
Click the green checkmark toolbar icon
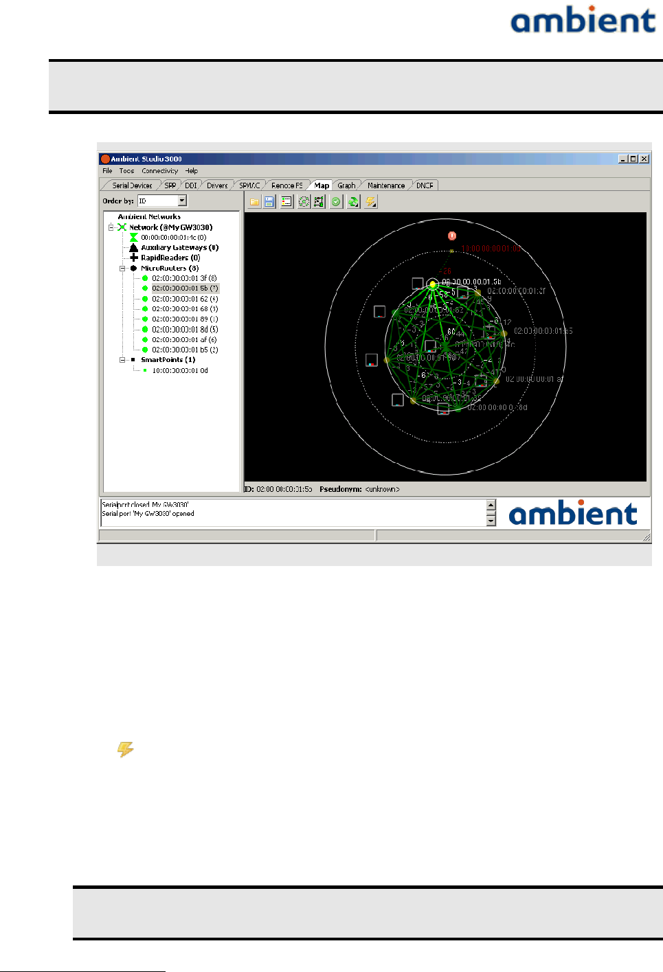click(x=336, y=202)
